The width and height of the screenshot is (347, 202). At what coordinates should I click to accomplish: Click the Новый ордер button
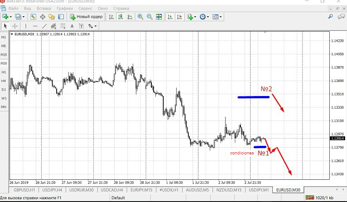[x=86, y=17]
